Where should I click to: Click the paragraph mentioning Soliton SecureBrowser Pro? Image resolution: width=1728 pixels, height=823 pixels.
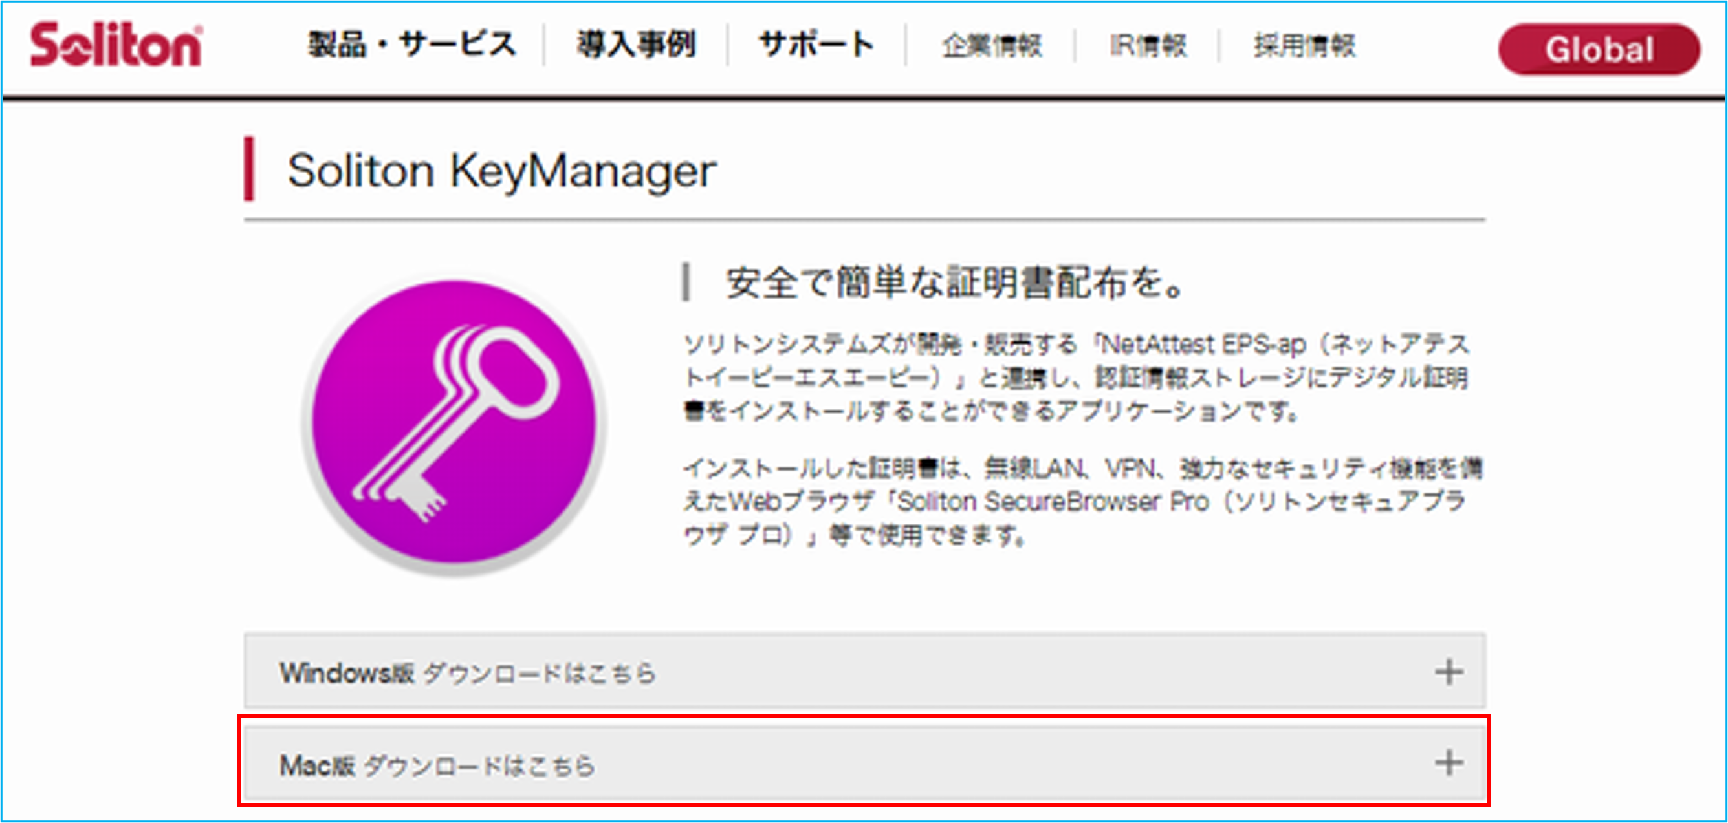[1083, 500]
